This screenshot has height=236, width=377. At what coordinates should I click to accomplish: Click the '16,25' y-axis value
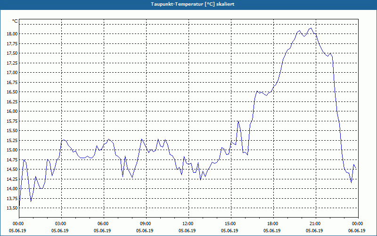point(13,101)
